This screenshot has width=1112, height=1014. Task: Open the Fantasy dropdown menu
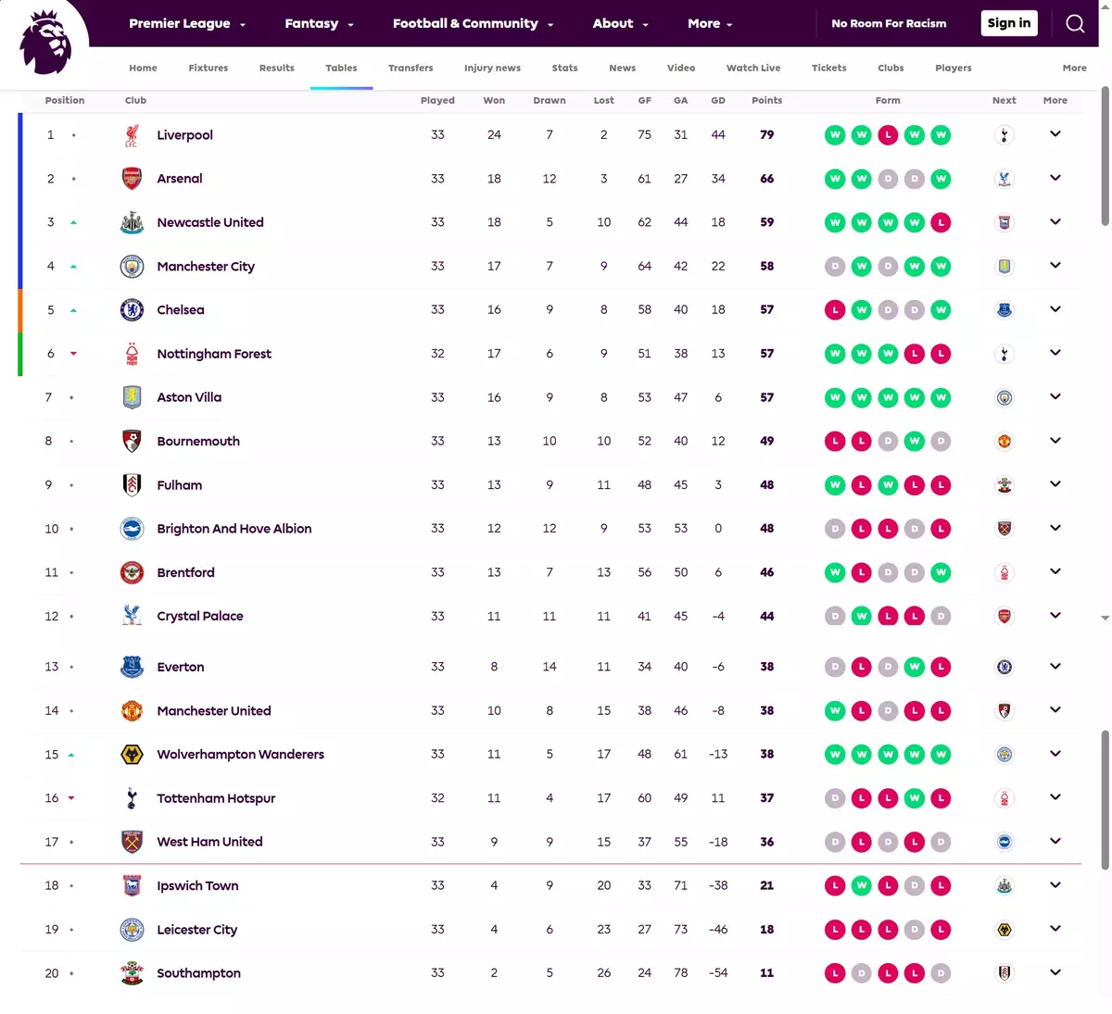click(319, 23)
